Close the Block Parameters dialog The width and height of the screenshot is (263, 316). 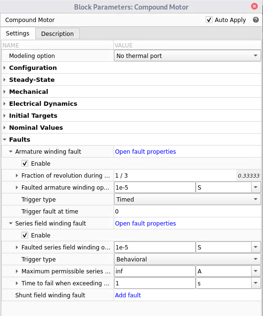click(254, 6)
